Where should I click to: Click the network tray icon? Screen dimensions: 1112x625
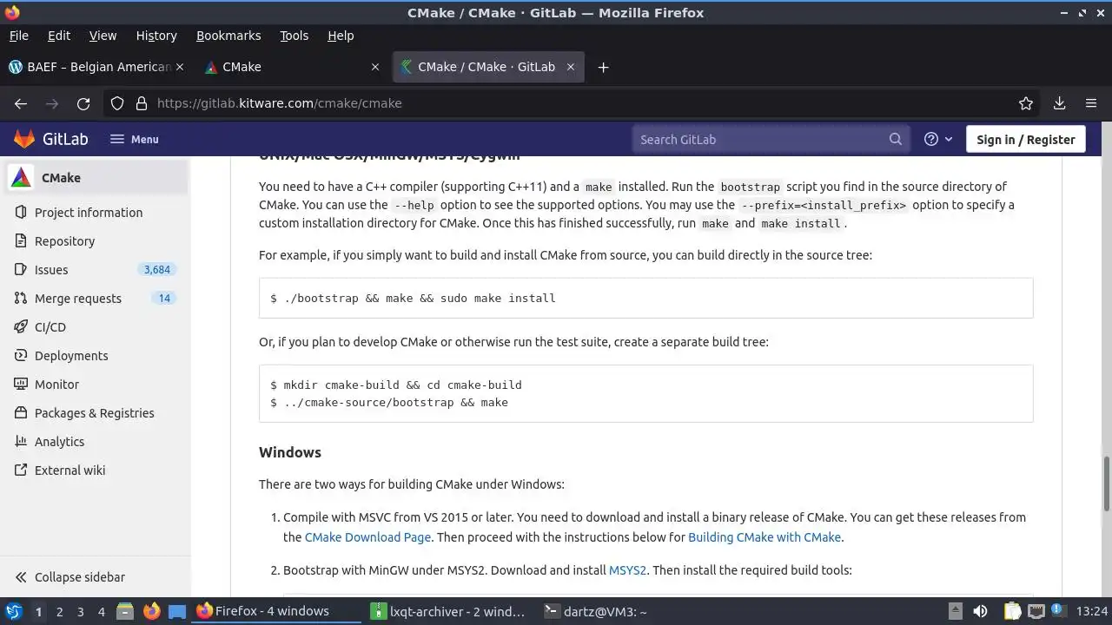[x=1036, y=611]
